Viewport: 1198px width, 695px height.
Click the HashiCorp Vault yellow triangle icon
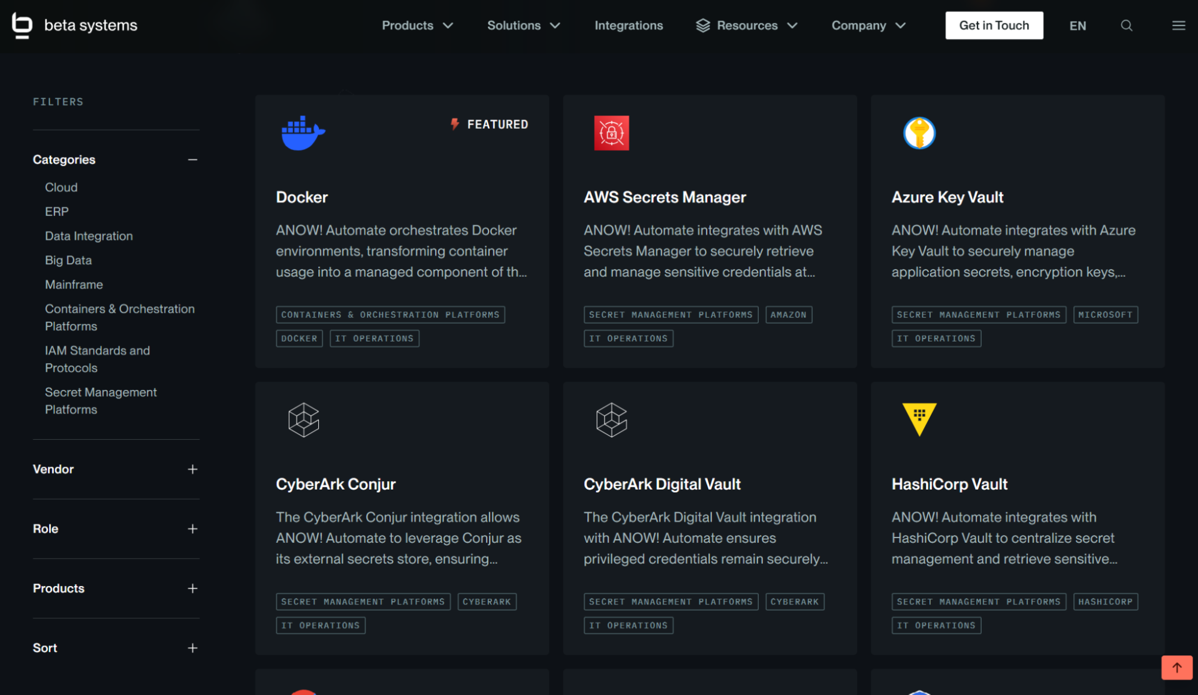919,419
